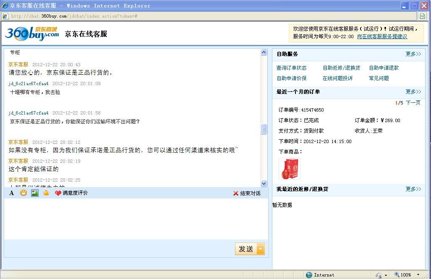431x279 pixels.
Task: Click the 360buy.com logo
Action: 32,34
